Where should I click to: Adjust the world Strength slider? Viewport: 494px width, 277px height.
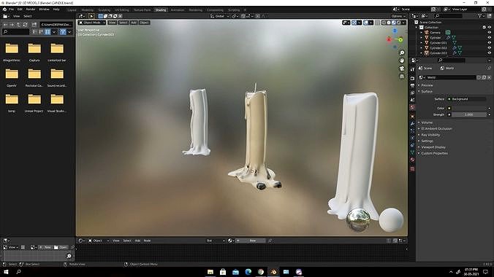pyautogui.click(x=469, y=114)
